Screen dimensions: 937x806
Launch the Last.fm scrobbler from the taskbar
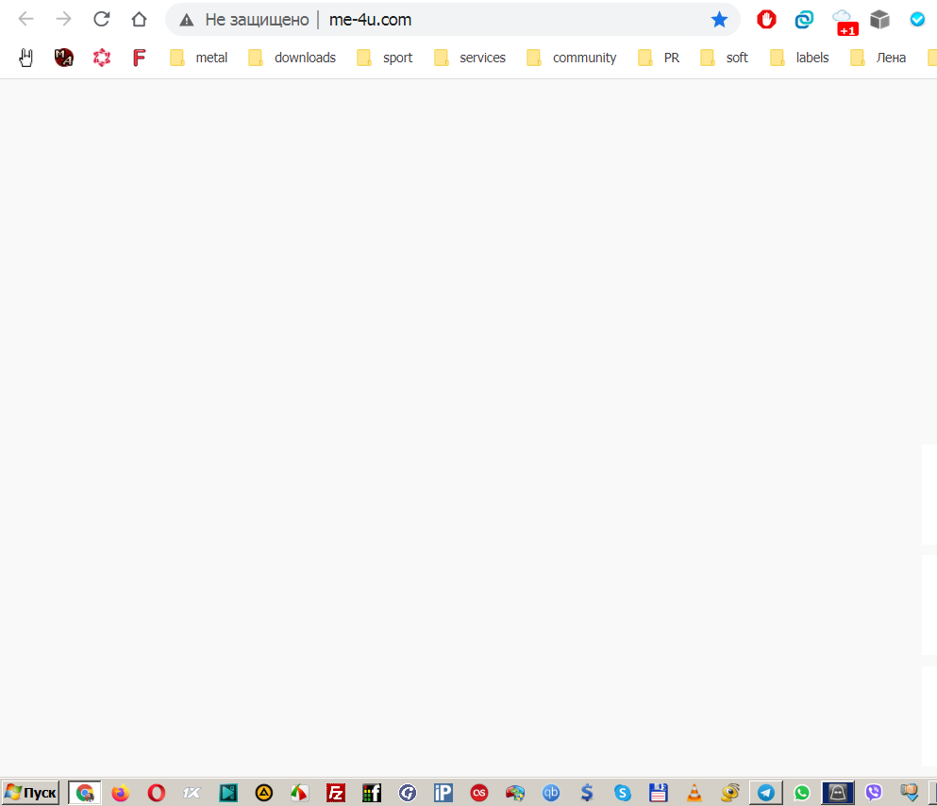pos(479,793)
